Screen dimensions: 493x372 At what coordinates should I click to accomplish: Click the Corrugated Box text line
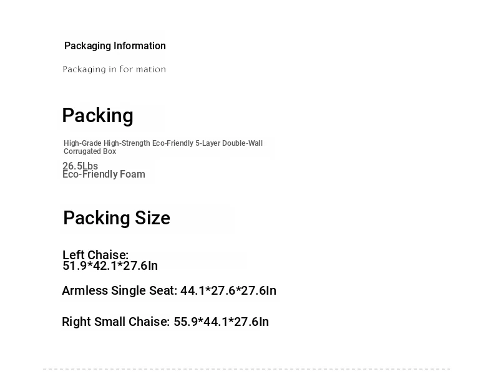[90, 151]
